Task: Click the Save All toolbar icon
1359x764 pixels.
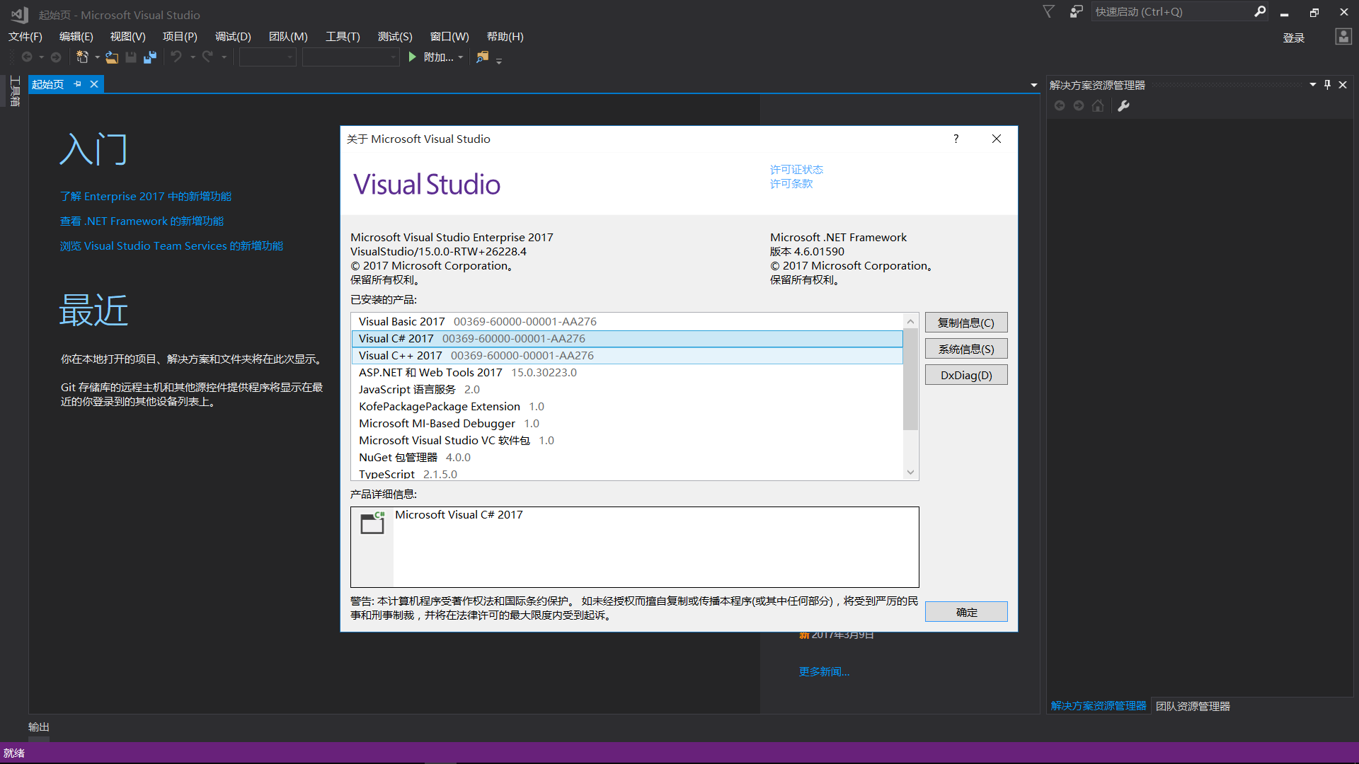Action: point(149,57)
